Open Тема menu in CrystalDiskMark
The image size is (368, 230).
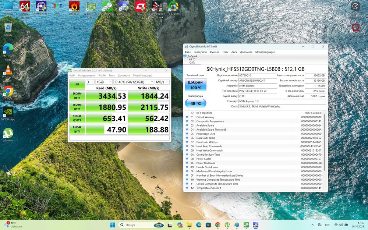point(112,75)
